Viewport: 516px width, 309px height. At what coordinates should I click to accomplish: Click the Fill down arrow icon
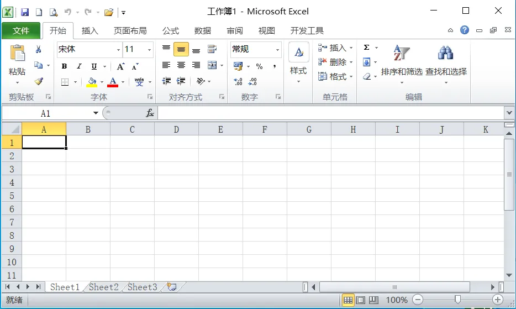coord(367,62)
